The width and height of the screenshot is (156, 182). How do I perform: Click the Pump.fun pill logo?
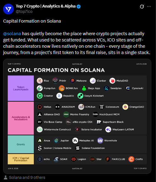click(40, 88)
